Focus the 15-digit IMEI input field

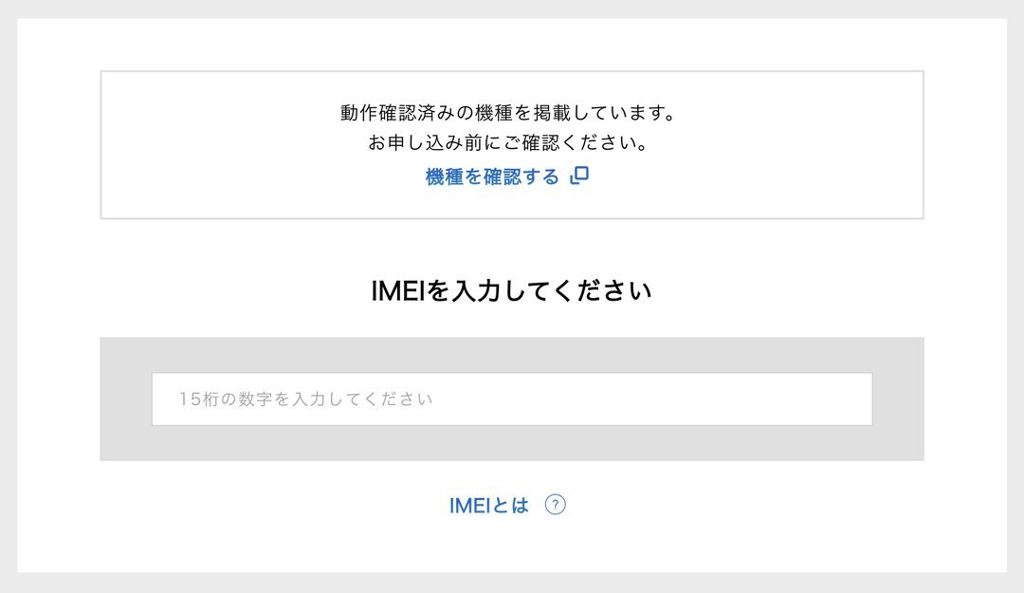click(512, 398)
